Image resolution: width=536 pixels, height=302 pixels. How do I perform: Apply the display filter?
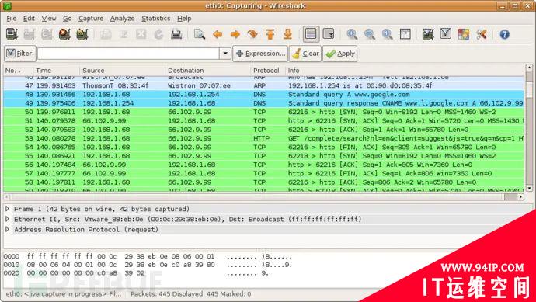tap(340, 54)
